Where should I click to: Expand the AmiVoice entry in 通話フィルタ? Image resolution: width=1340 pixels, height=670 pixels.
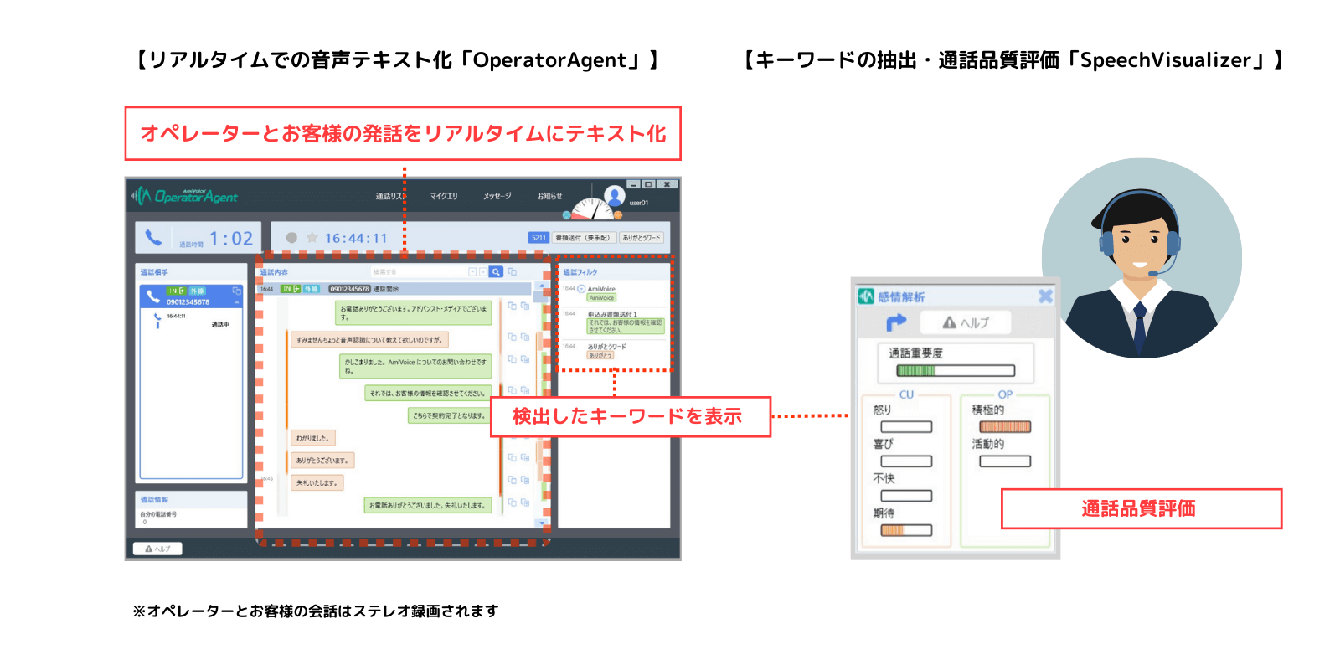click(x=581, y=289)
